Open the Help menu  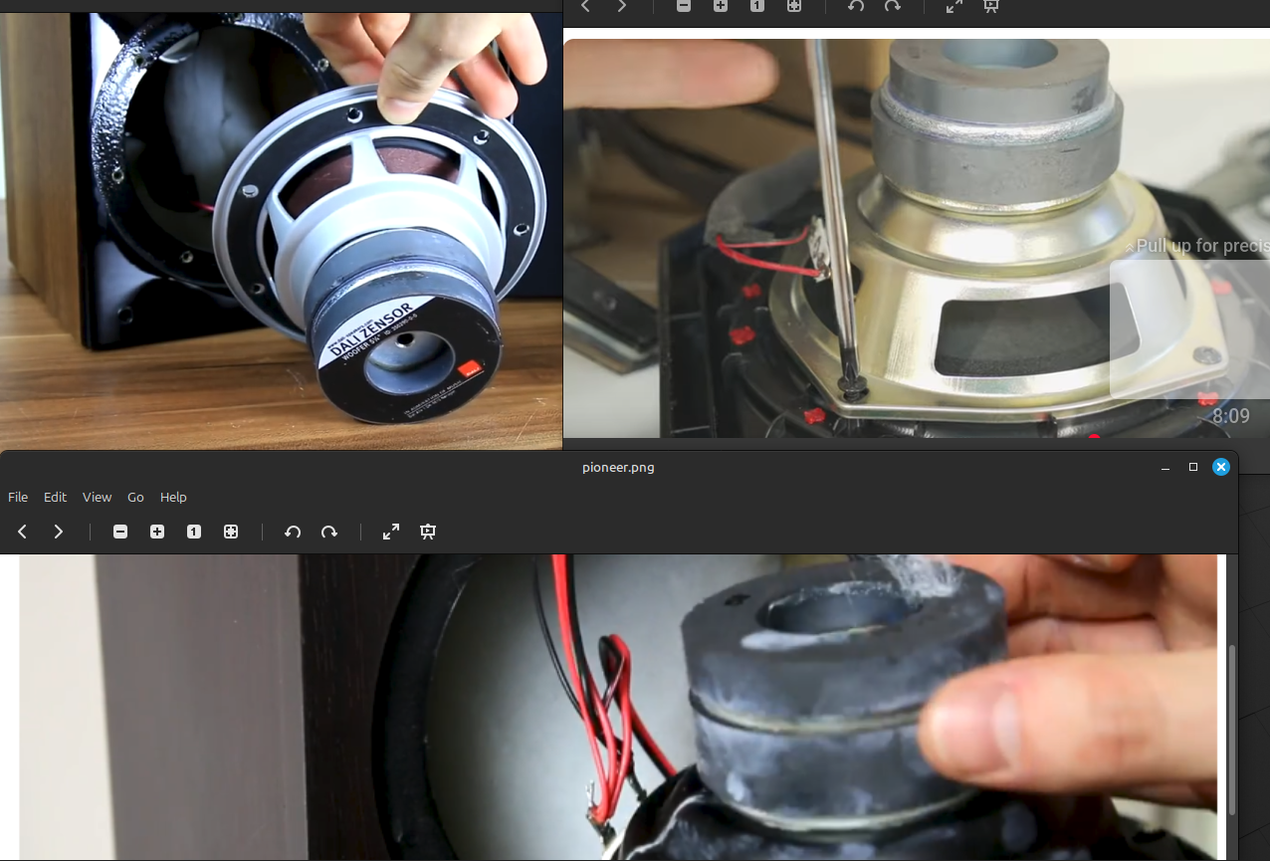tap(173, 497)
